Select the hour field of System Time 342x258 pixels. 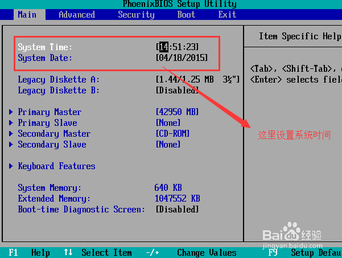(163, 47)
